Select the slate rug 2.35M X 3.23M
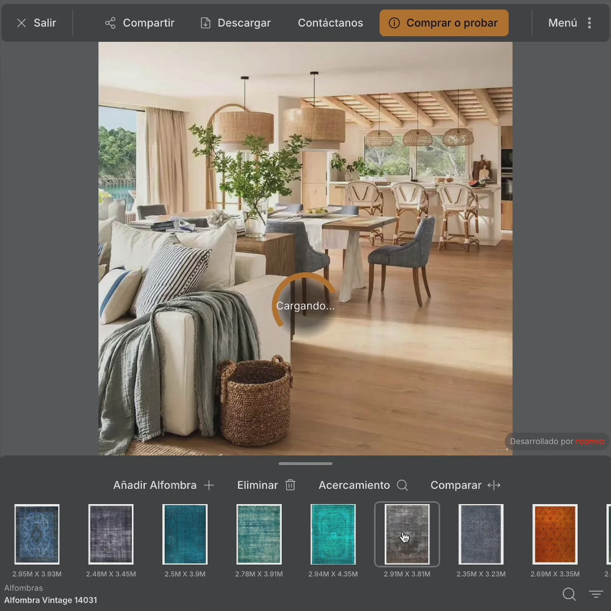The image size is (611, 611). click(481, 534)
